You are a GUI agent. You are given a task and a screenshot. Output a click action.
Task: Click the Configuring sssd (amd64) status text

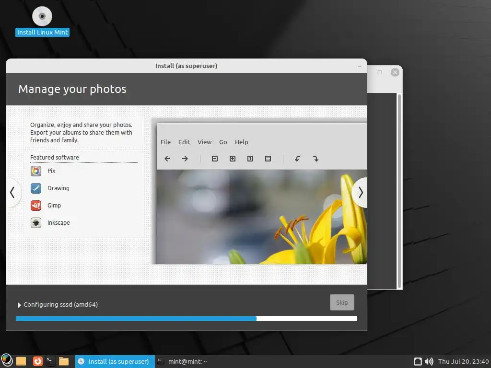point(61,304)
